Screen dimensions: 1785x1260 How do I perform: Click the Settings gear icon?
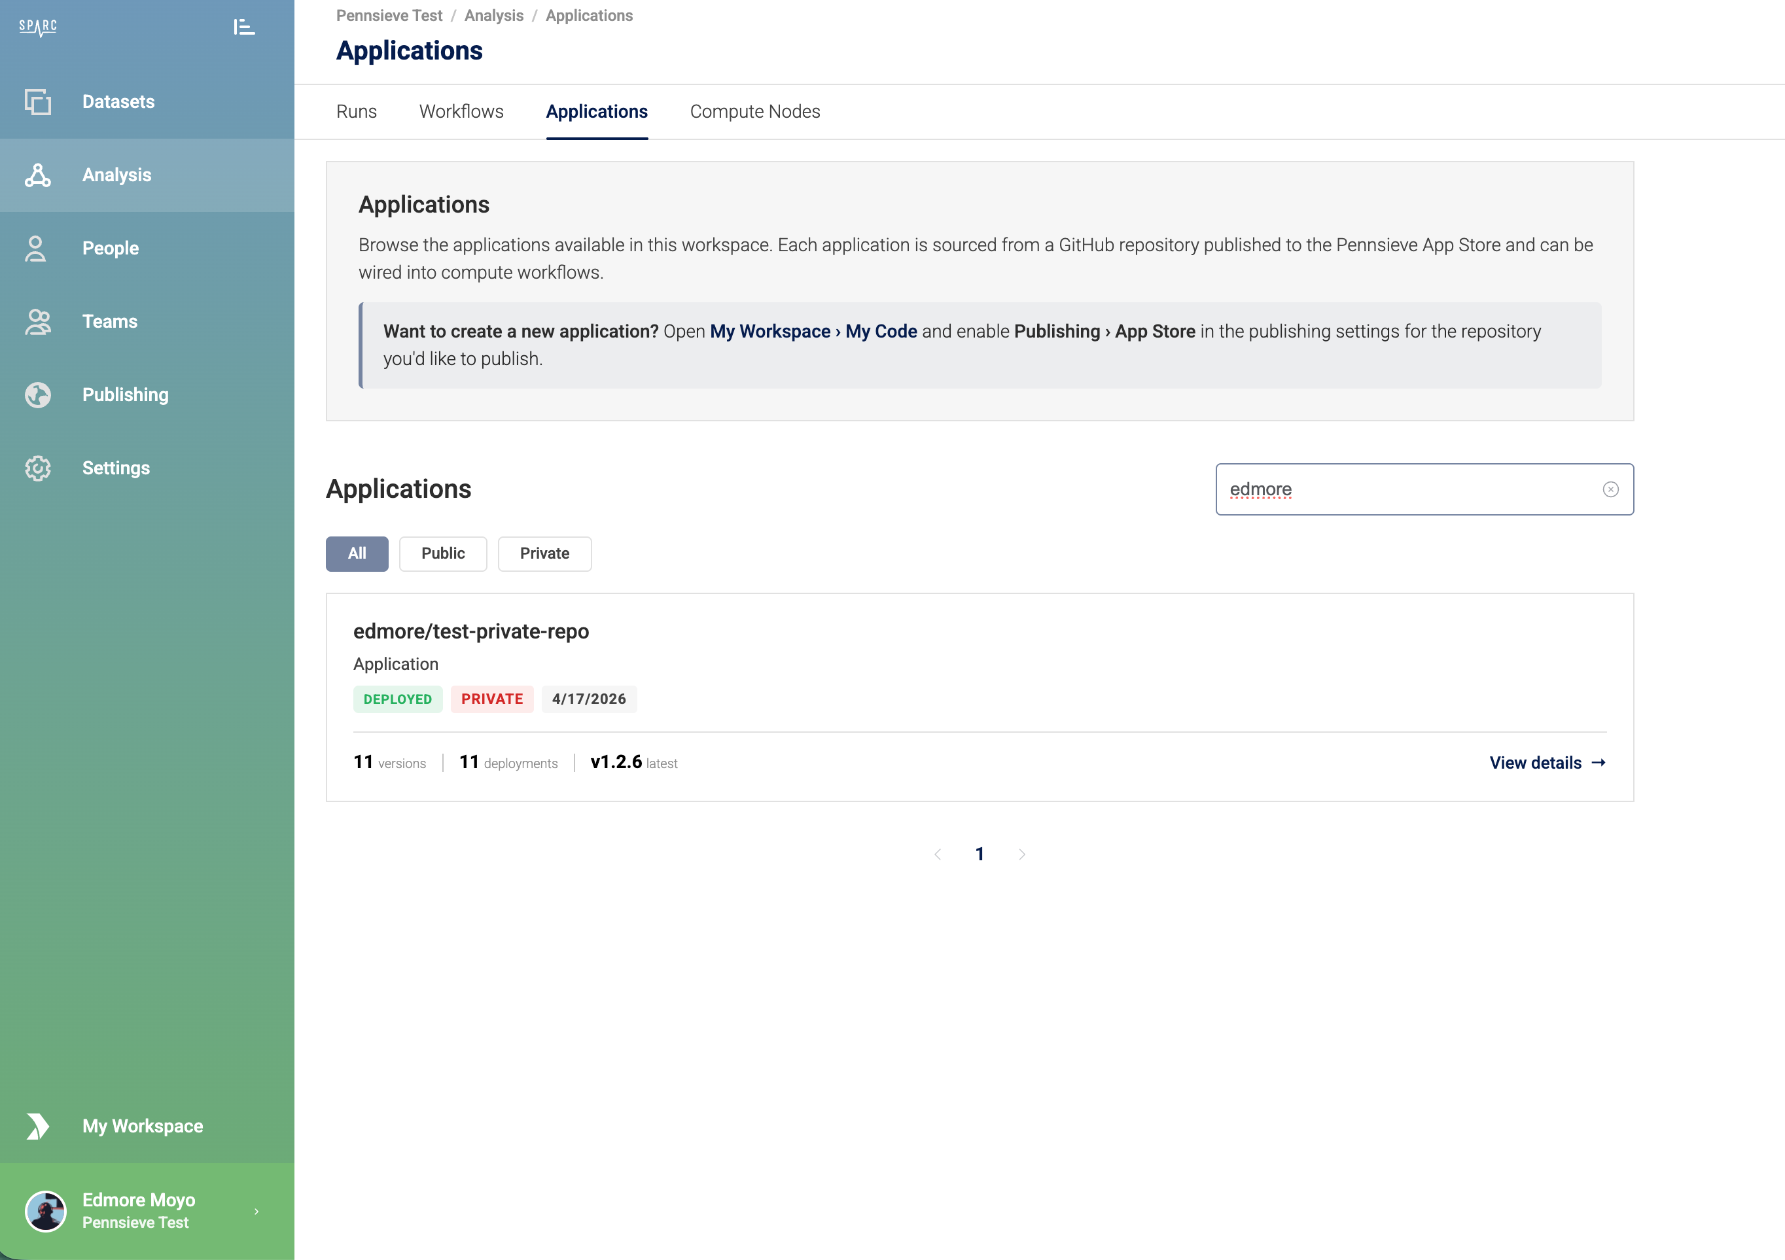37,468
